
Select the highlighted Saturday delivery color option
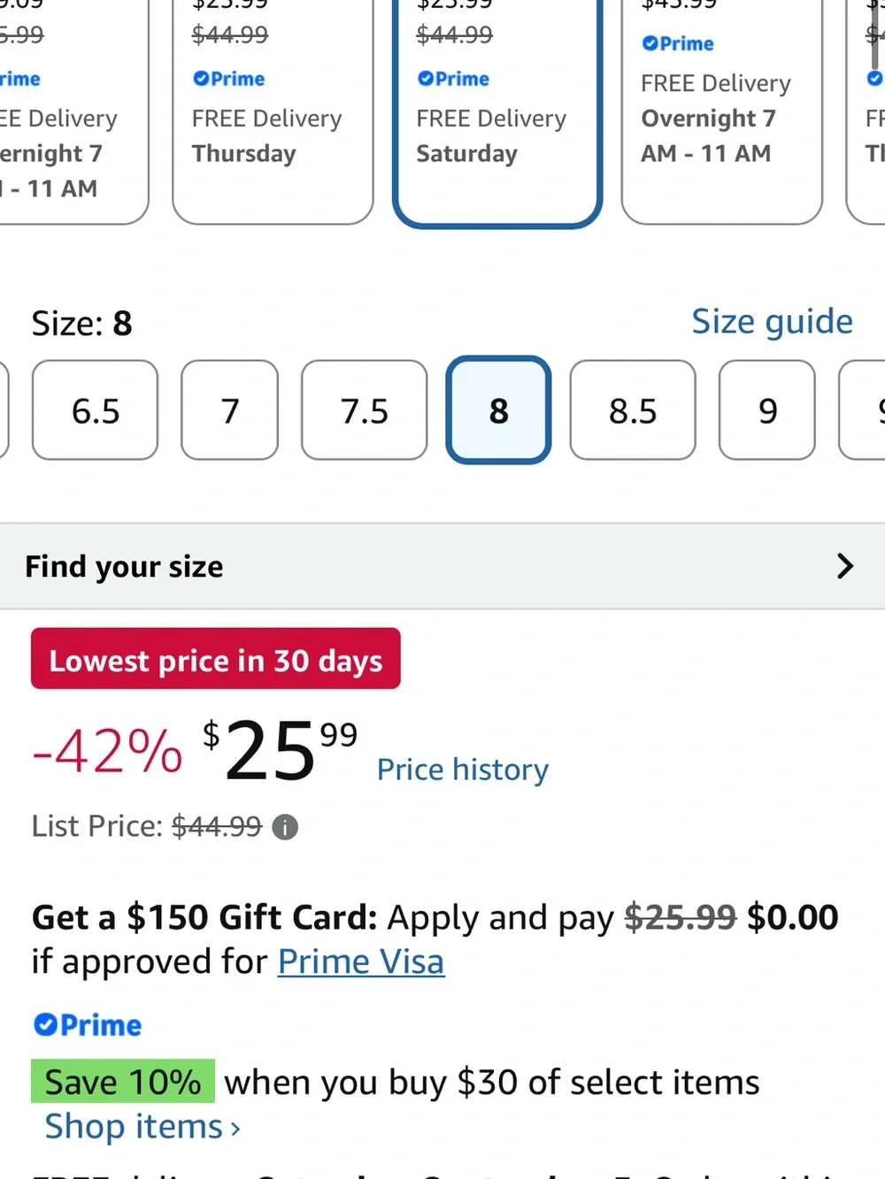[x=497, y=111]
